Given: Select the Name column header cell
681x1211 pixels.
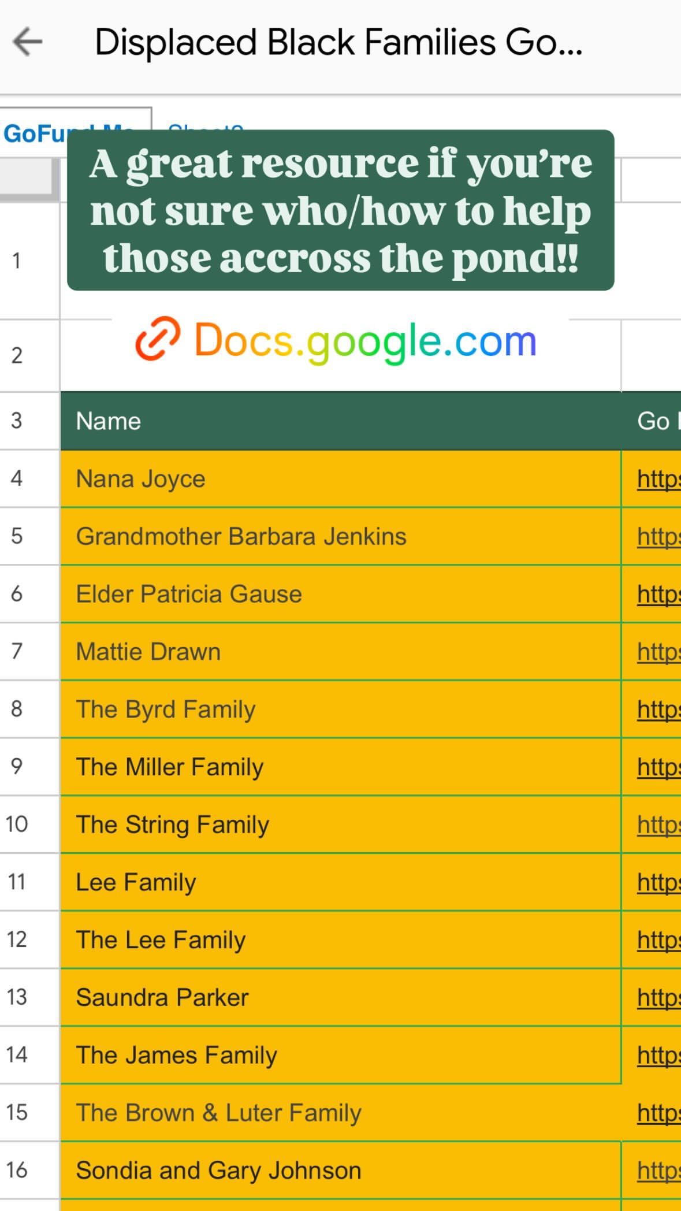Looking at the screenshot, I should (x=340, y=421).
